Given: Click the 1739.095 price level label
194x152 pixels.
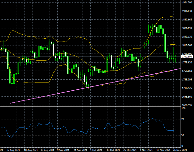Looking at the screenshot, I should [187, 79].
